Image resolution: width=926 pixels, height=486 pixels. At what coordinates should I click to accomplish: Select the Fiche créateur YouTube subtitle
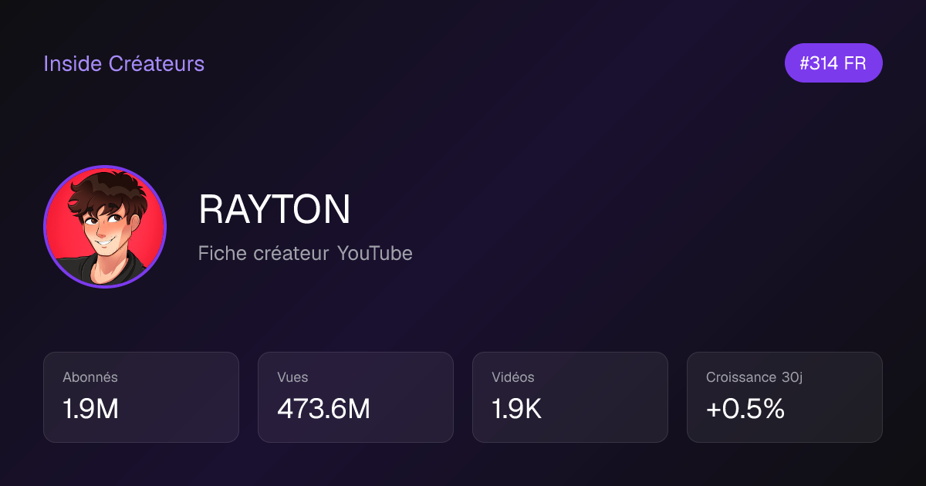click(x=306, y=253)
